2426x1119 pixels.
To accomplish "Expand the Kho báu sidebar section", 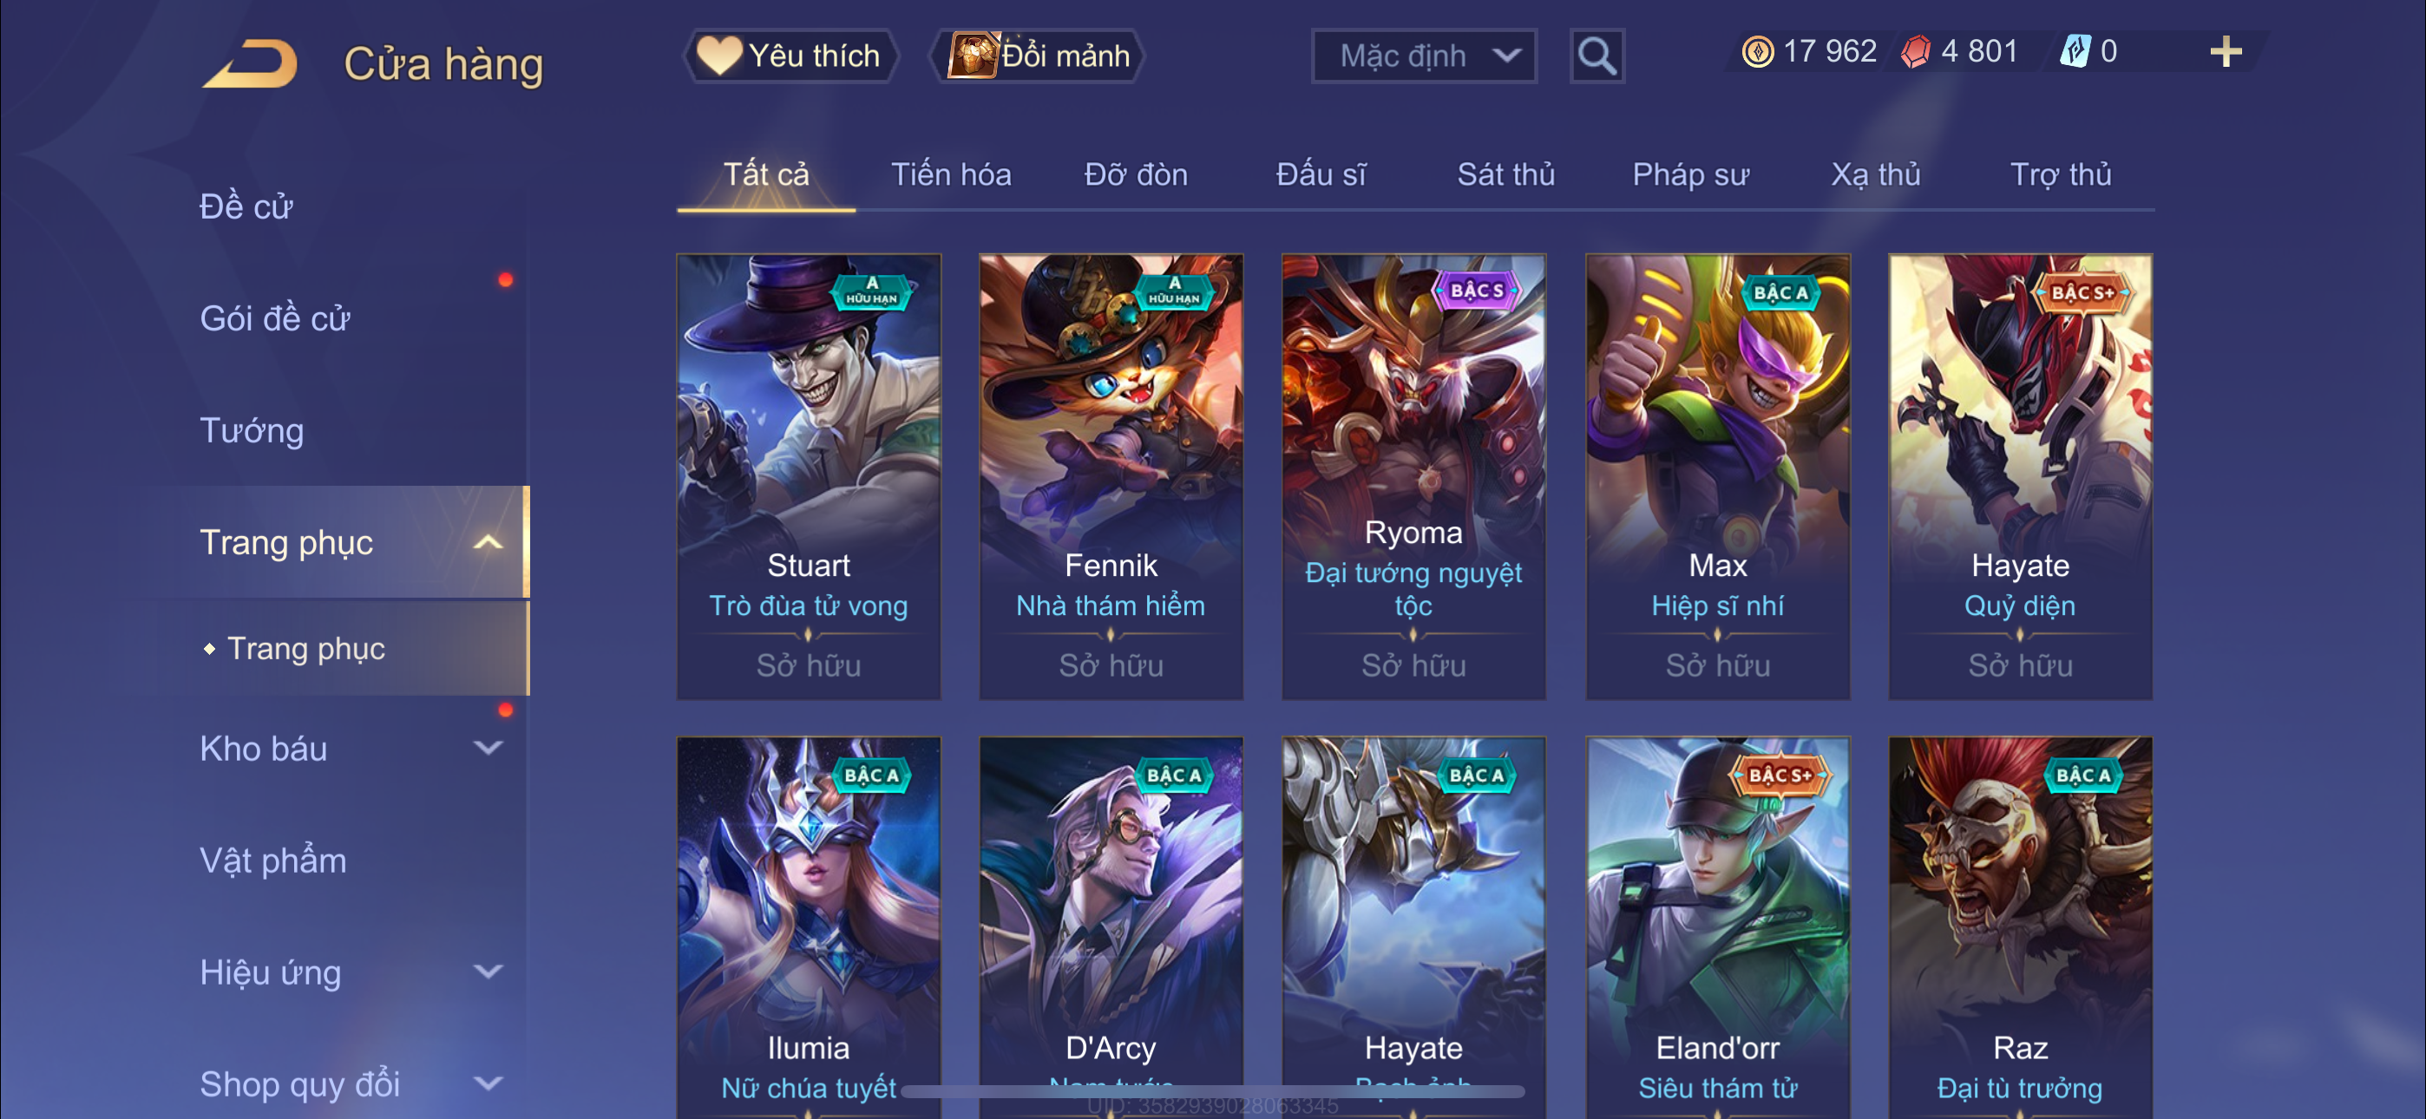I will point(488,749).
